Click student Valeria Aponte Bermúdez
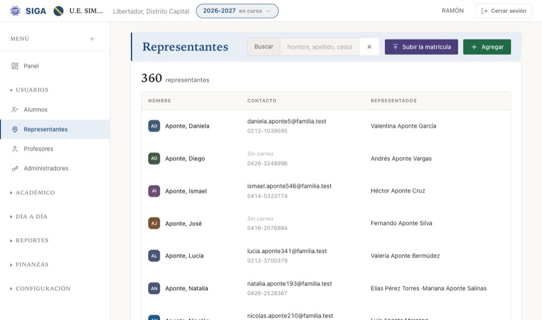 point(405,256)
